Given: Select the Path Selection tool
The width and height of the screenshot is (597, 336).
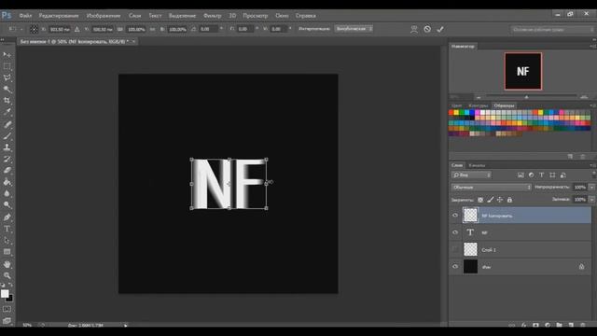Looking at the screenshot, I should (7, 241).
